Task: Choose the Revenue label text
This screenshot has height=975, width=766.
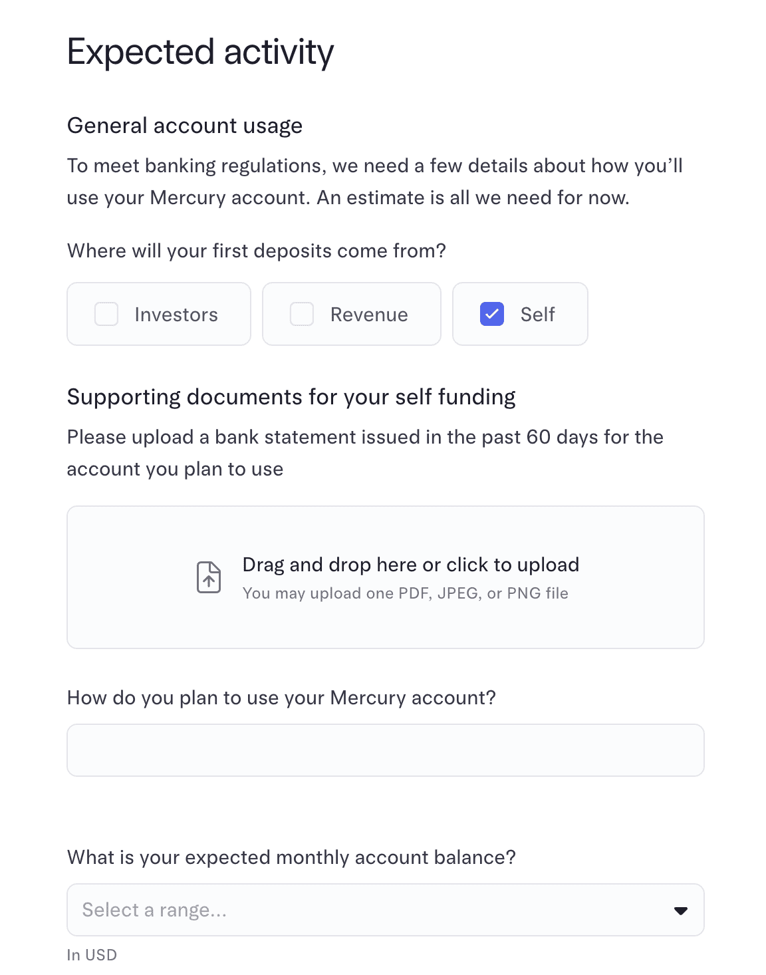Action: [369, 315]
